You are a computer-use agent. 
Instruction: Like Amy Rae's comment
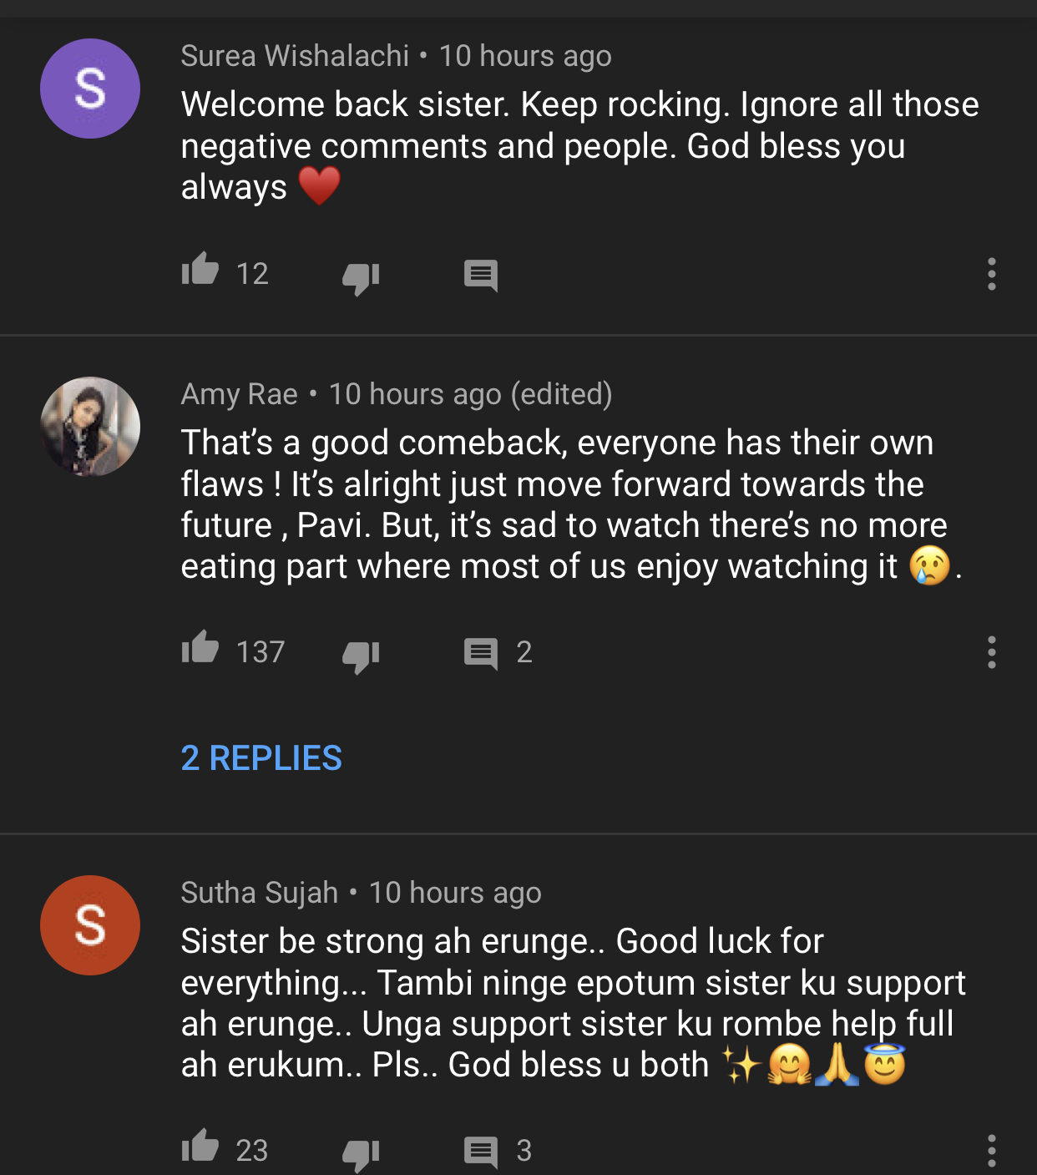(x=200, y=649)
